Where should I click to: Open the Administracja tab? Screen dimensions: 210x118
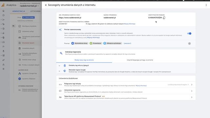coord(19,11)
